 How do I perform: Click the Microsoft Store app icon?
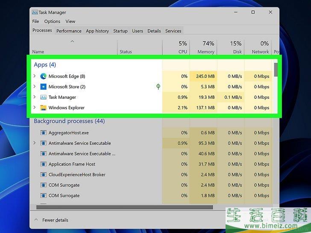(43, 87)
